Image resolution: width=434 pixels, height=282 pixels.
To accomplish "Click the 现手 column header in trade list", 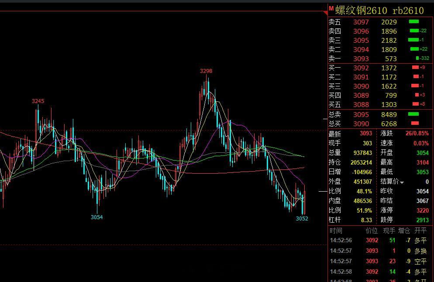I will click(x=389, y=230).
